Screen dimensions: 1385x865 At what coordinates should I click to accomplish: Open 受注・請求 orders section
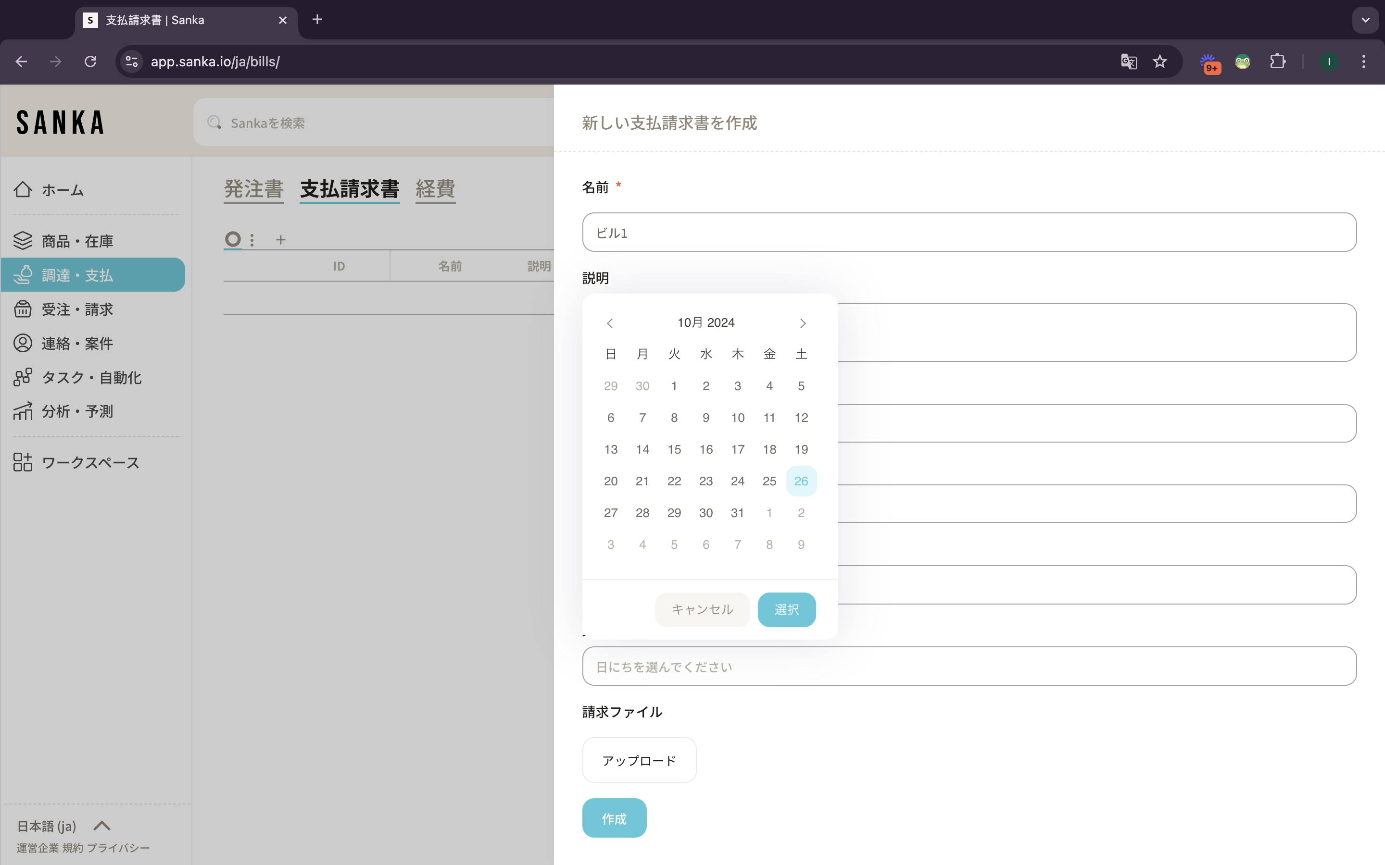(76, 309)
